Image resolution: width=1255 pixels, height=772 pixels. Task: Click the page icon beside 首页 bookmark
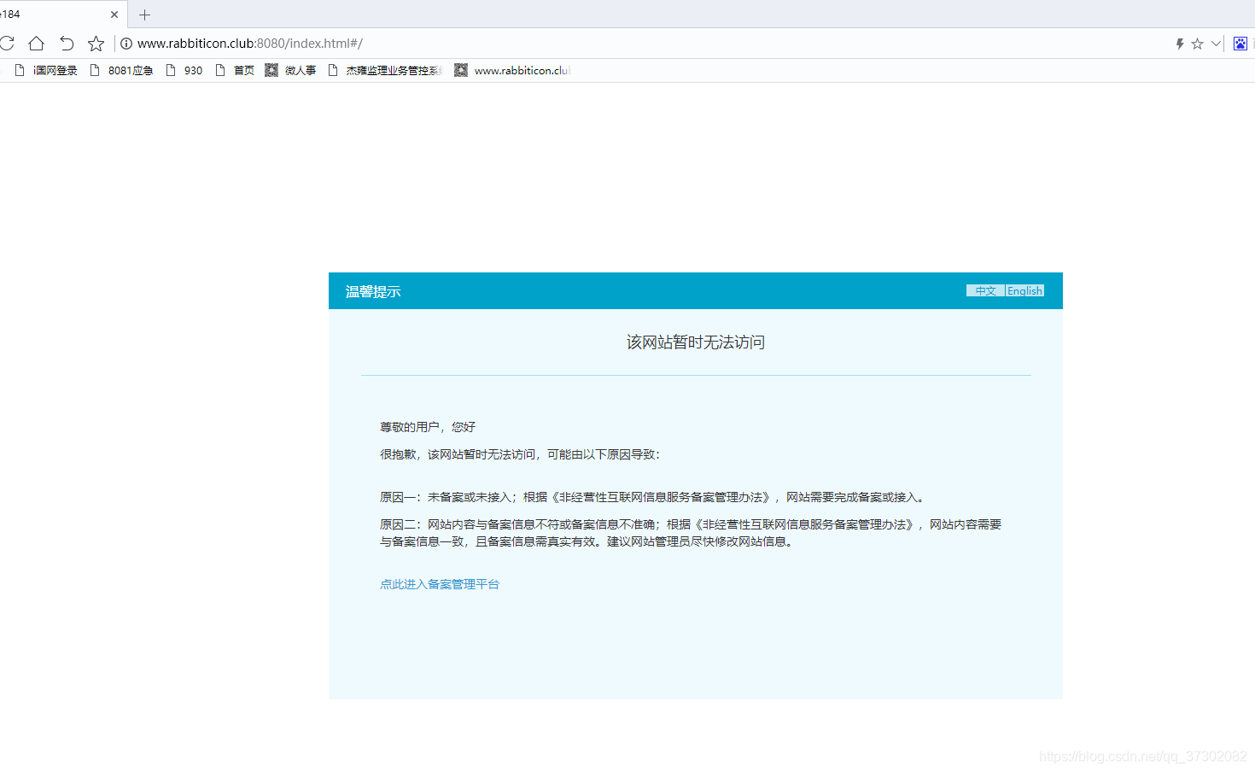point(220,70)
